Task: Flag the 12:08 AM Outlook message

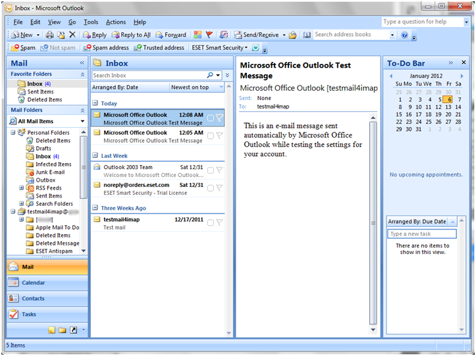Action: coord(219,118)
